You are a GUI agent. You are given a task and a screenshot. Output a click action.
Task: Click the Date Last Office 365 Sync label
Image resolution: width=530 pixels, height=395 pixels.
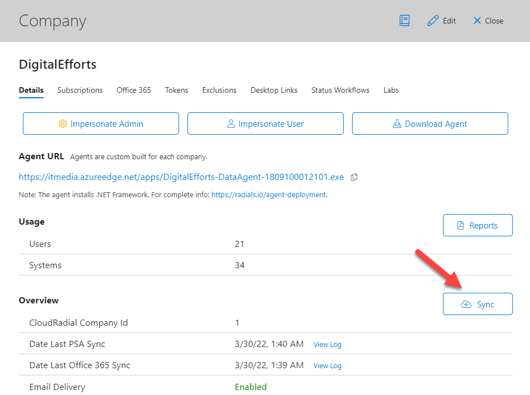pyautogui.click(x=80, y=365)
